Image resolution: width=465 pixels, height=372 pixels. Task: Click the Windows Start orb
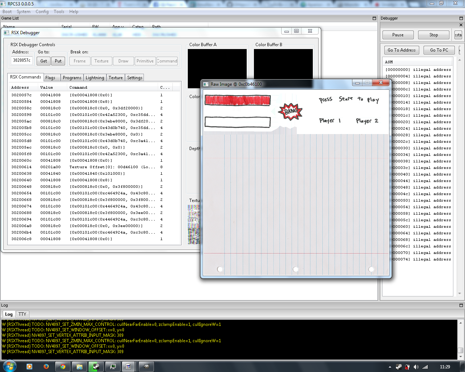click(9, 366)
